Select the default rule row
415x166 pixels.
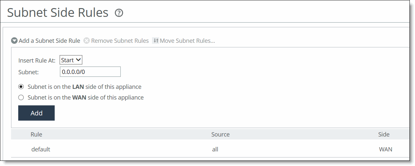(41, 149)
